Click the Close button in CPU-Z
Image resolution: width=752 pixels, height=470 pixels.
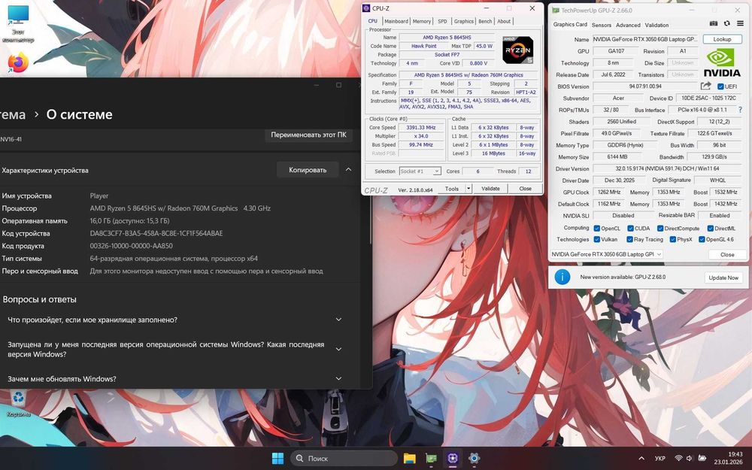525,189
